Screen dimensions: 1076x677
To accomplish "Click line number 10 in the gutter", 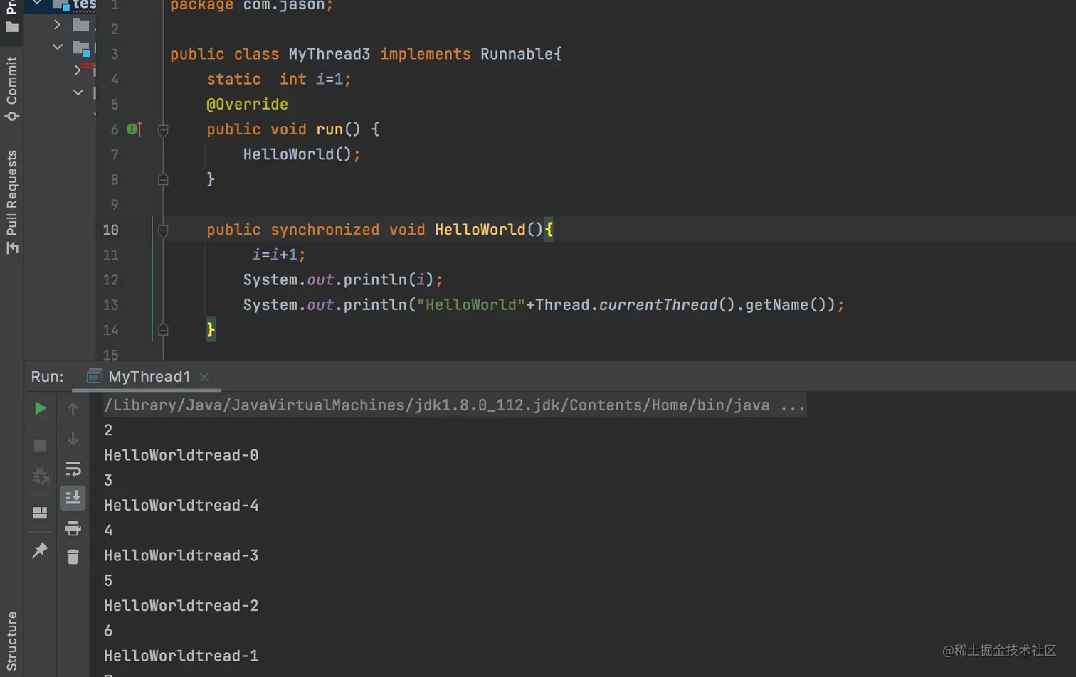I will (110, 230).
